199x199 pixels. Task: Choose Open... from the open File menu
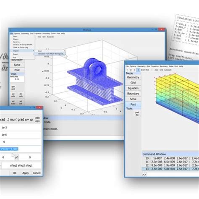point(16,39)
